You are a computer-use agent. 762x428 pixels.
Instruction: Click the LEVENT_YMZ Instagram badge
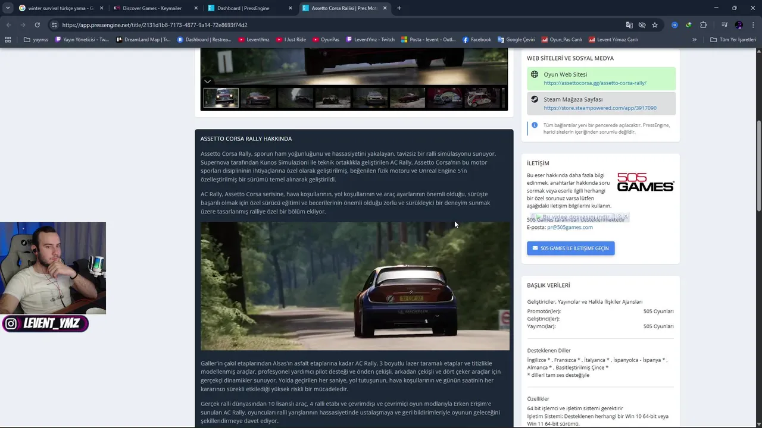click(x=45, y=323)
